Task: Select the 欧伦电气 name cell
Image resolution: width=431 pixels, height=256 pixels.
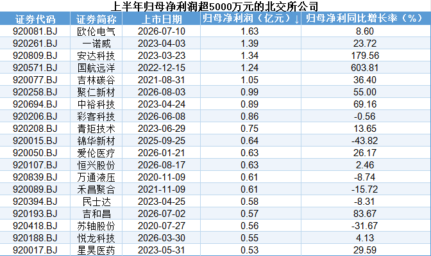Action: 96,31
